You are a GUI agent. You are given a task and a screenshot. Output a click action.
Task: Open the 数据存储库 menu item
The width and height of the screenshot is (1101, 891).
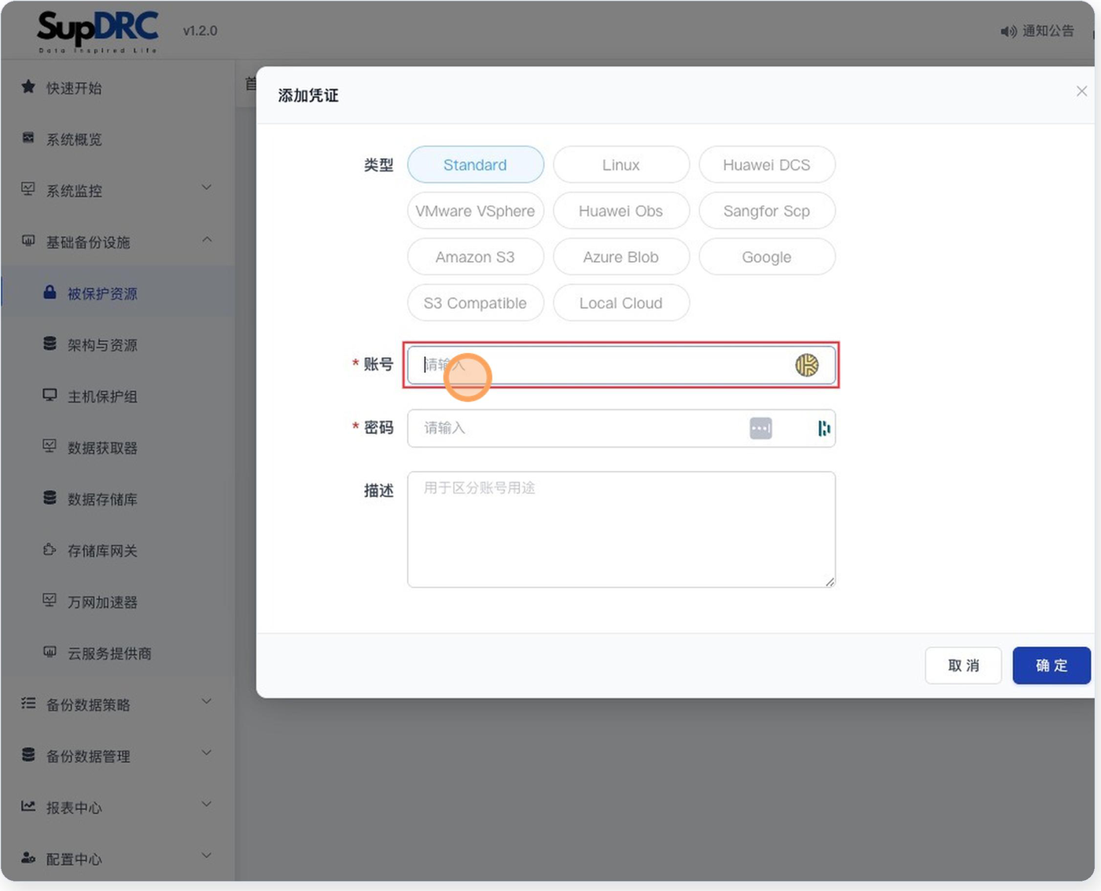point(118,499)
